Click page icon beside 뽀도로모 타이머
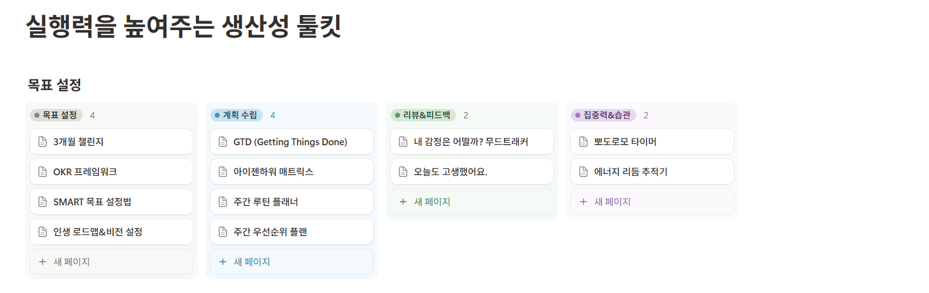The height and width of the screenshot is (293, 929). (x=583, y=142)
